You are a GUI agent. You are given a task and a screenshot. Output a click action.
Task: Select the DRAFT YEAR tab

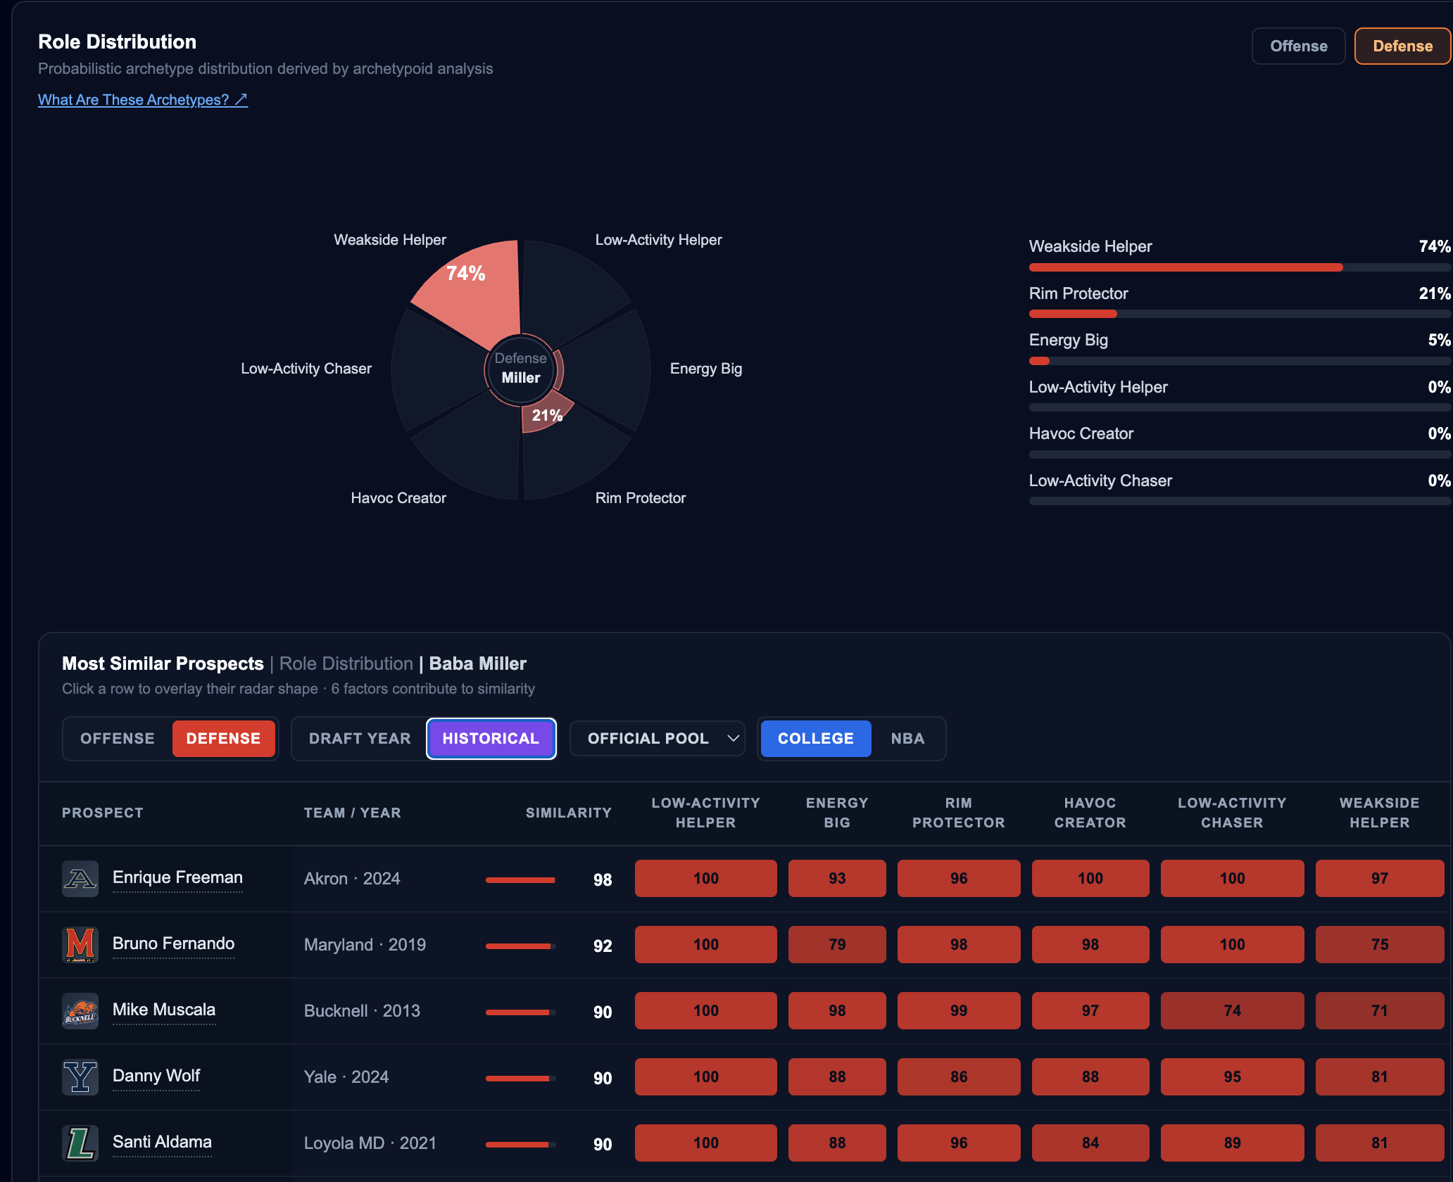360,739
